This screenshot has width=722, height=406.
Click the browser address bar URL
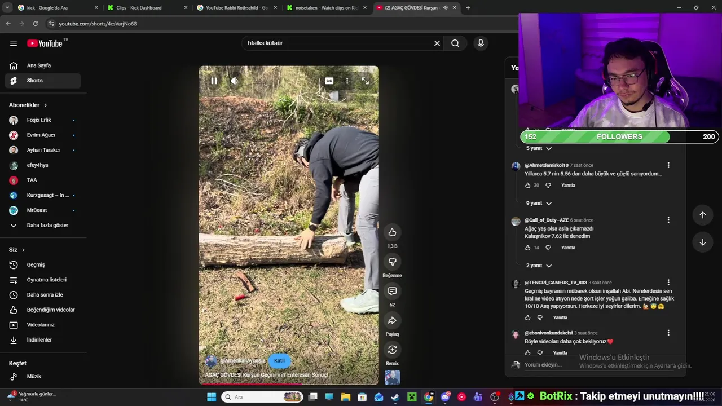tap(98, 24)
